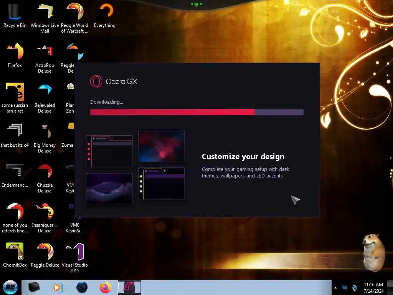
Task: Select Peggle World of Warcraft desktop icon
Action: [75, 18]
